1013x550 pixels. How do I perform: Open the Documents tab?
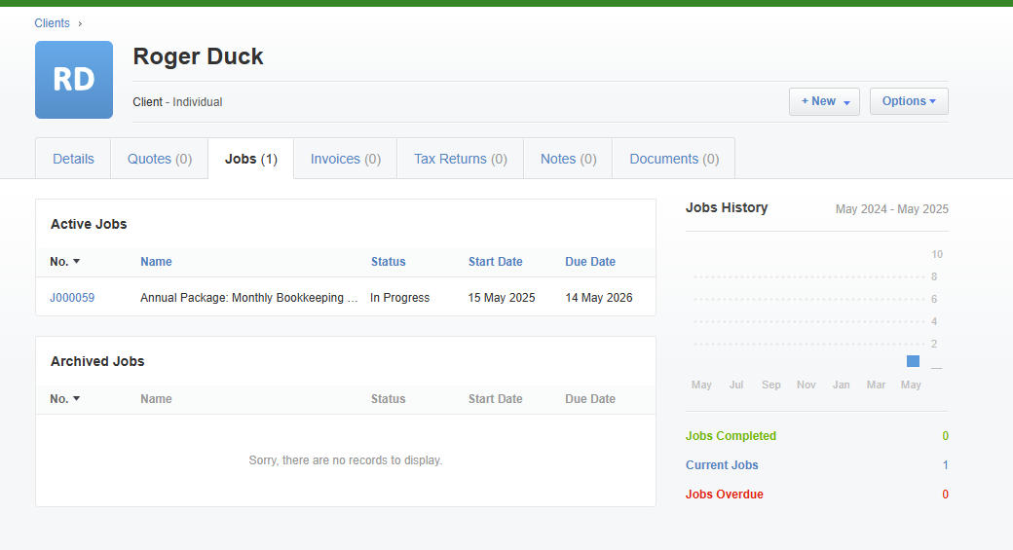674,159
